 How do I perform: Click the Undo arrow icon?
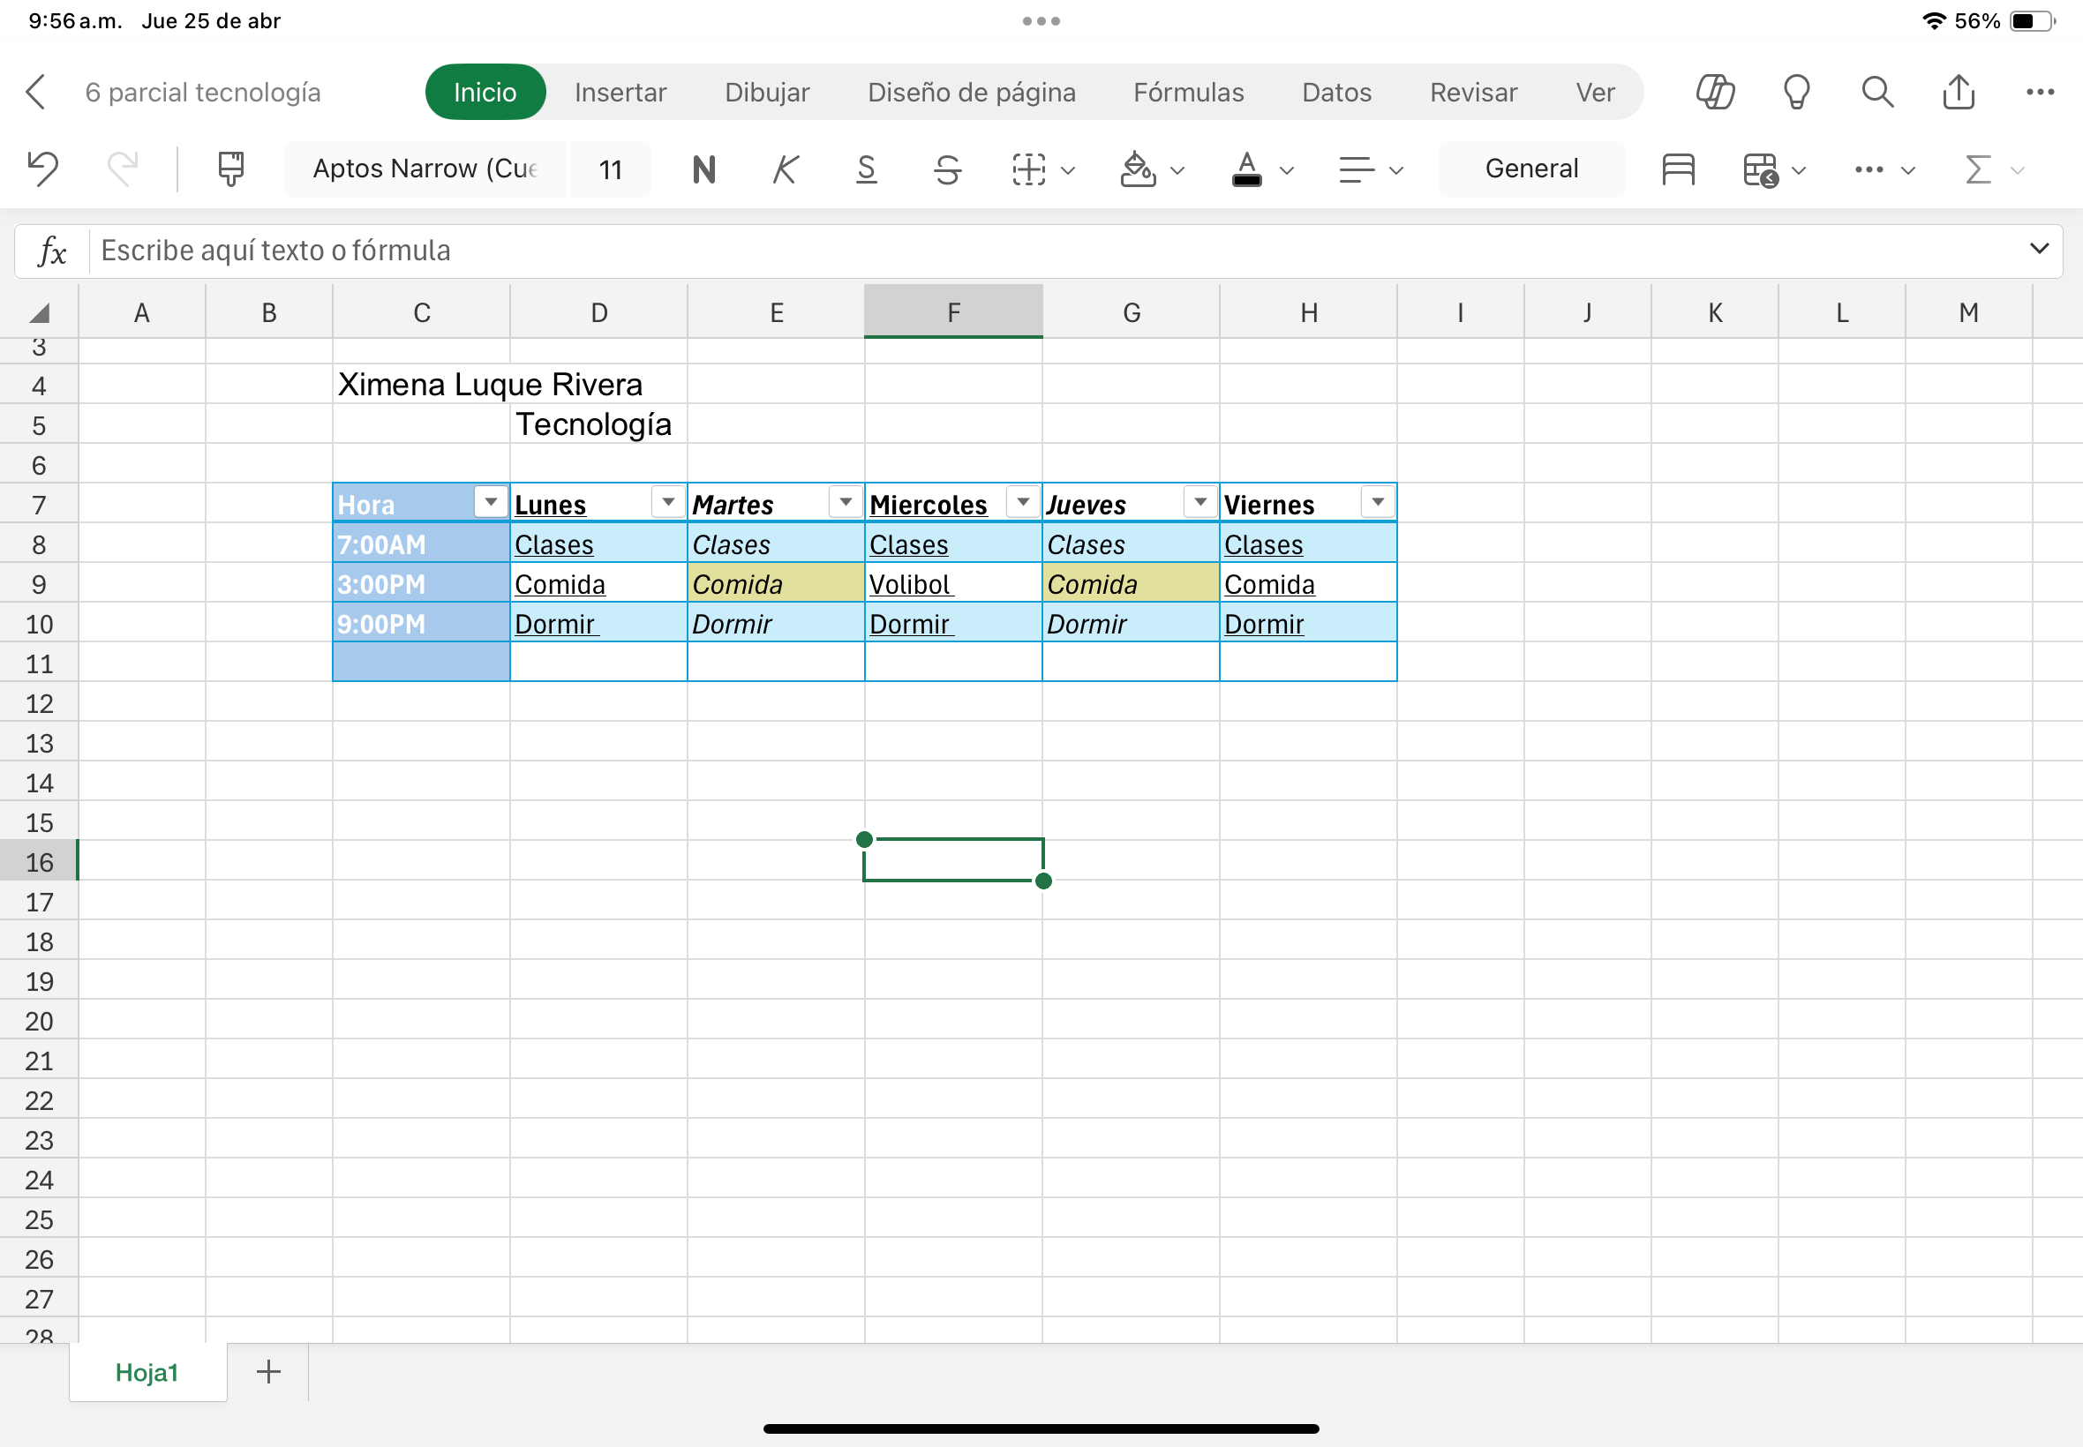pos(42,169)
